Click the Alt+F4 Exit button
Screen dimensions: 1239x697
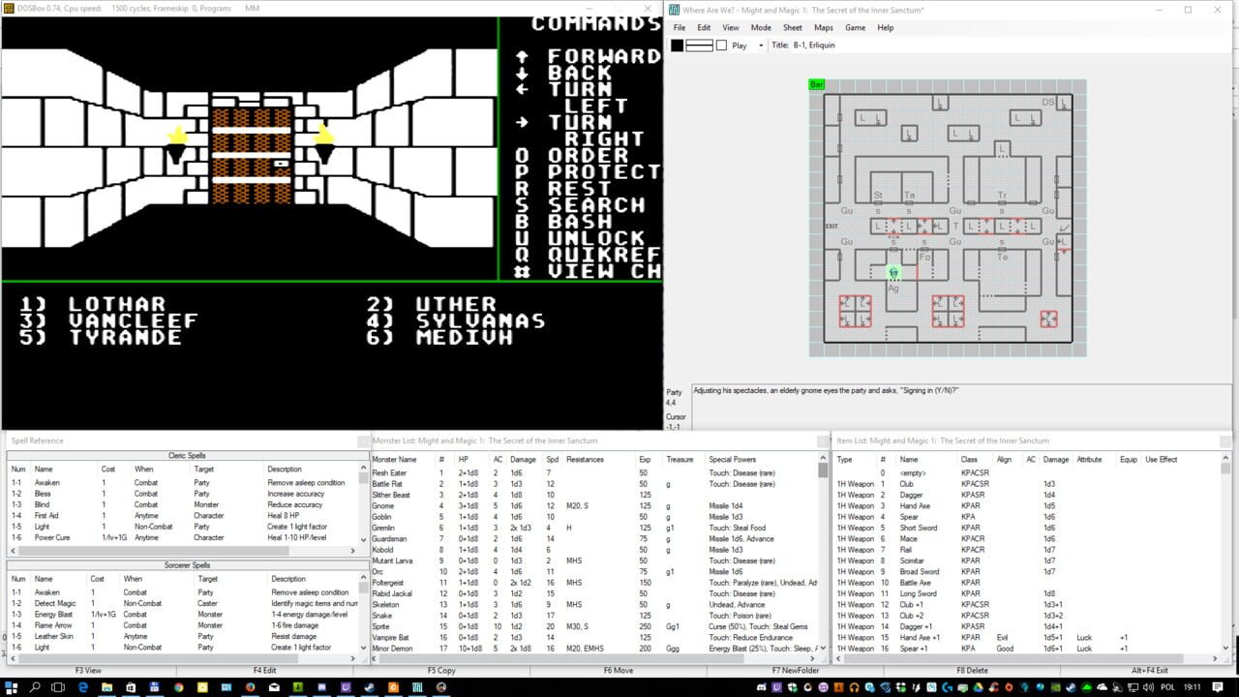[x=1150, y=670]
